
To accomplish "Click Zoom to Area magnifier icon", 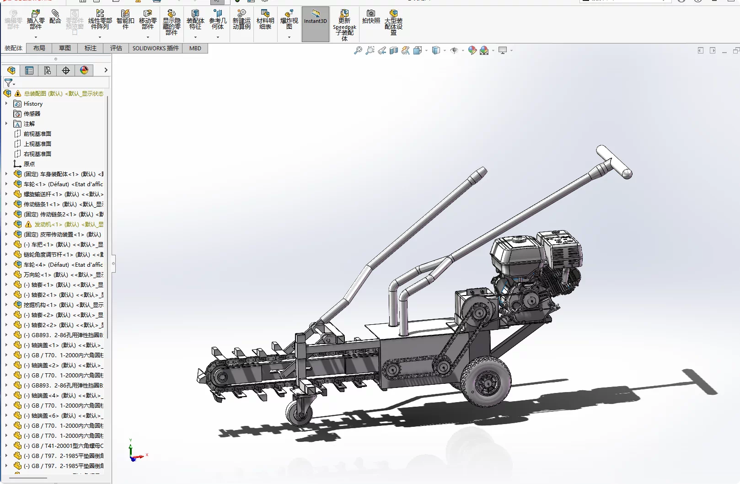I will click(x=370, y=50).
